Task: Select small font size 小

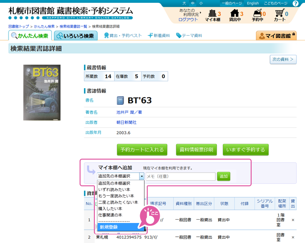Action: pyautogui.click(x=201, y=3)
